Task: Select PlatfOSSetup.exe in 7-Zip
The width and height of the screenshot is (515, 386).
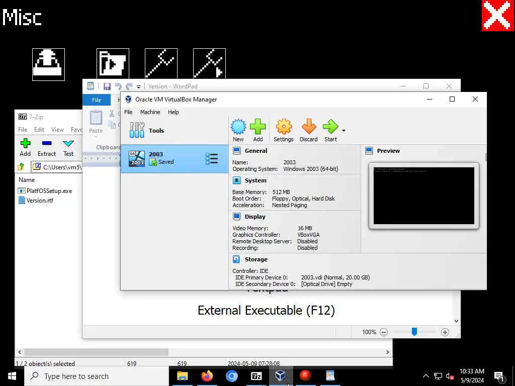Action: click(45, 190)
